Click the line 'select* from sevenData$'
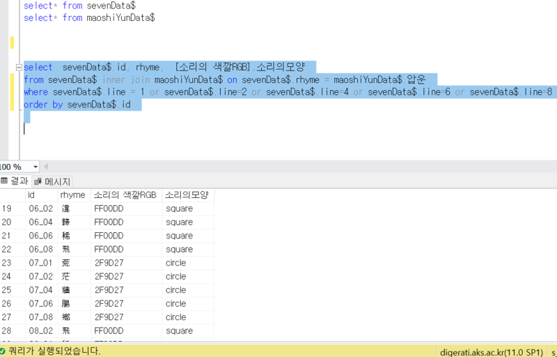This screenshot has height=357, width=557. pos(79,6)
